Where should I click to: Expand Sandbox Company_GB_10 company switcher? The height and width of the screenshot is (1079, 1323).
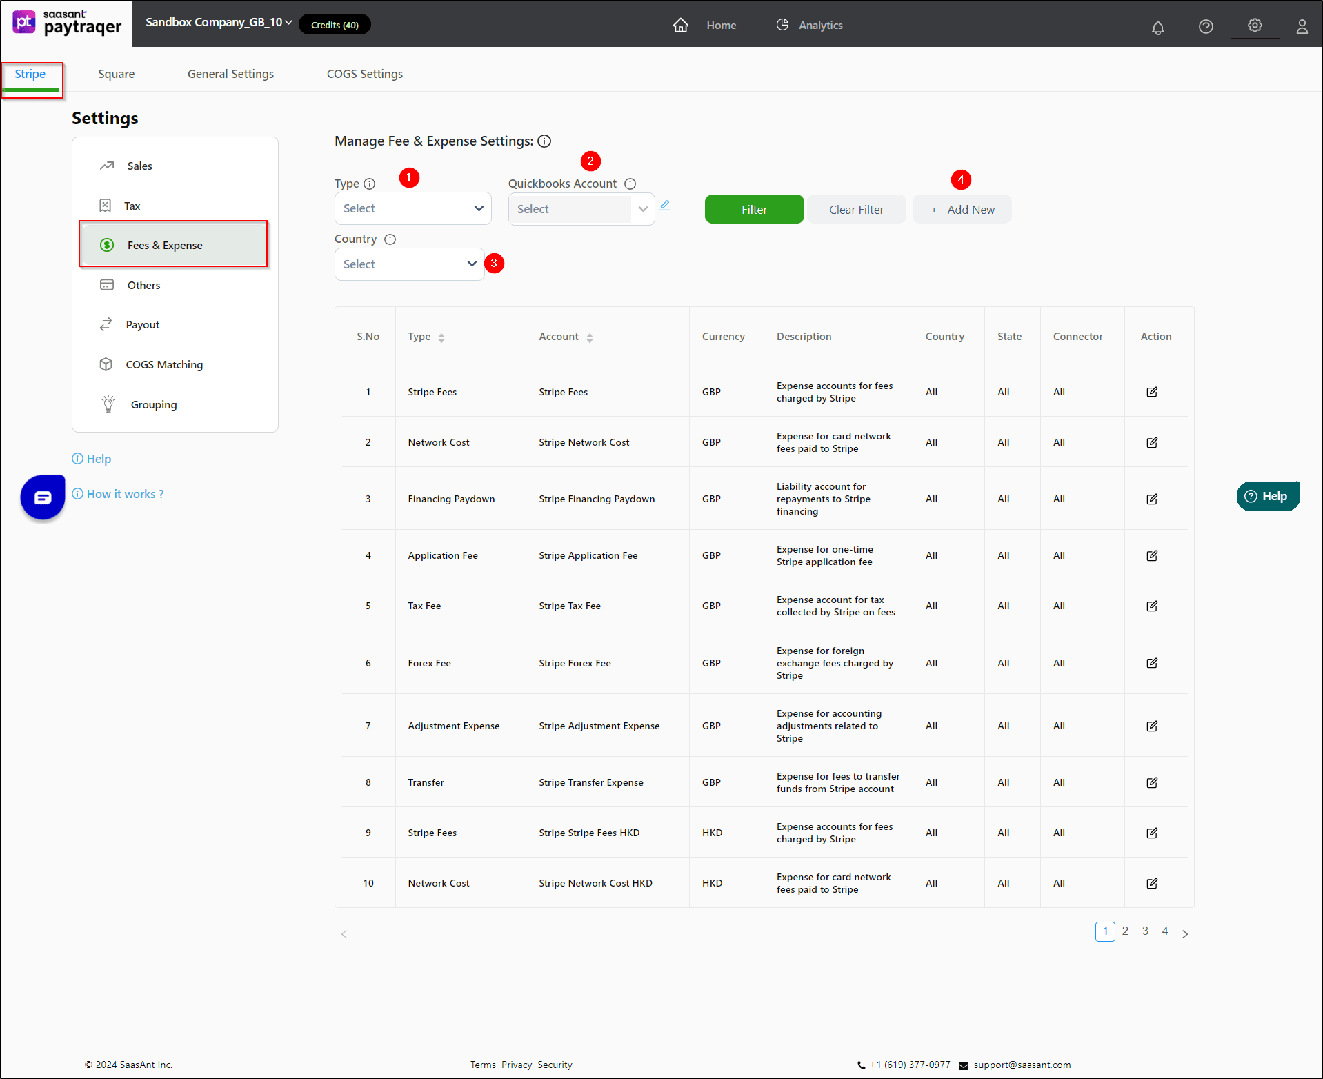(219, 23)
